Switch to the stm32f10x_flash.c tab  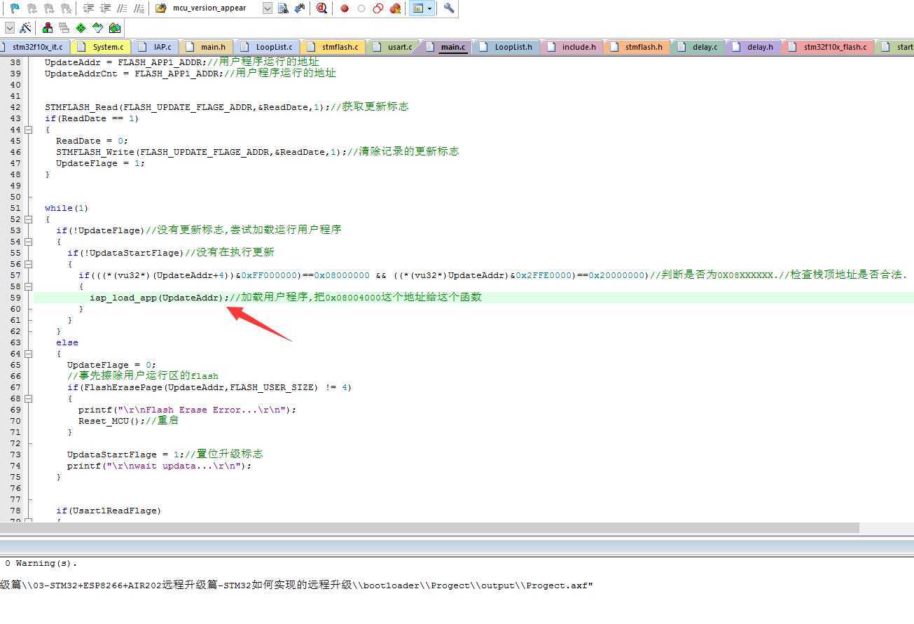[x=829, y=47]
